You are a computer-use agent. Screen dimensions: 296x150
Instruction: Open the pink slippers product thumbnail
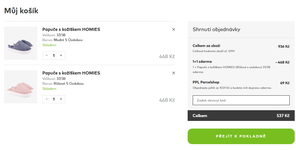21,87
